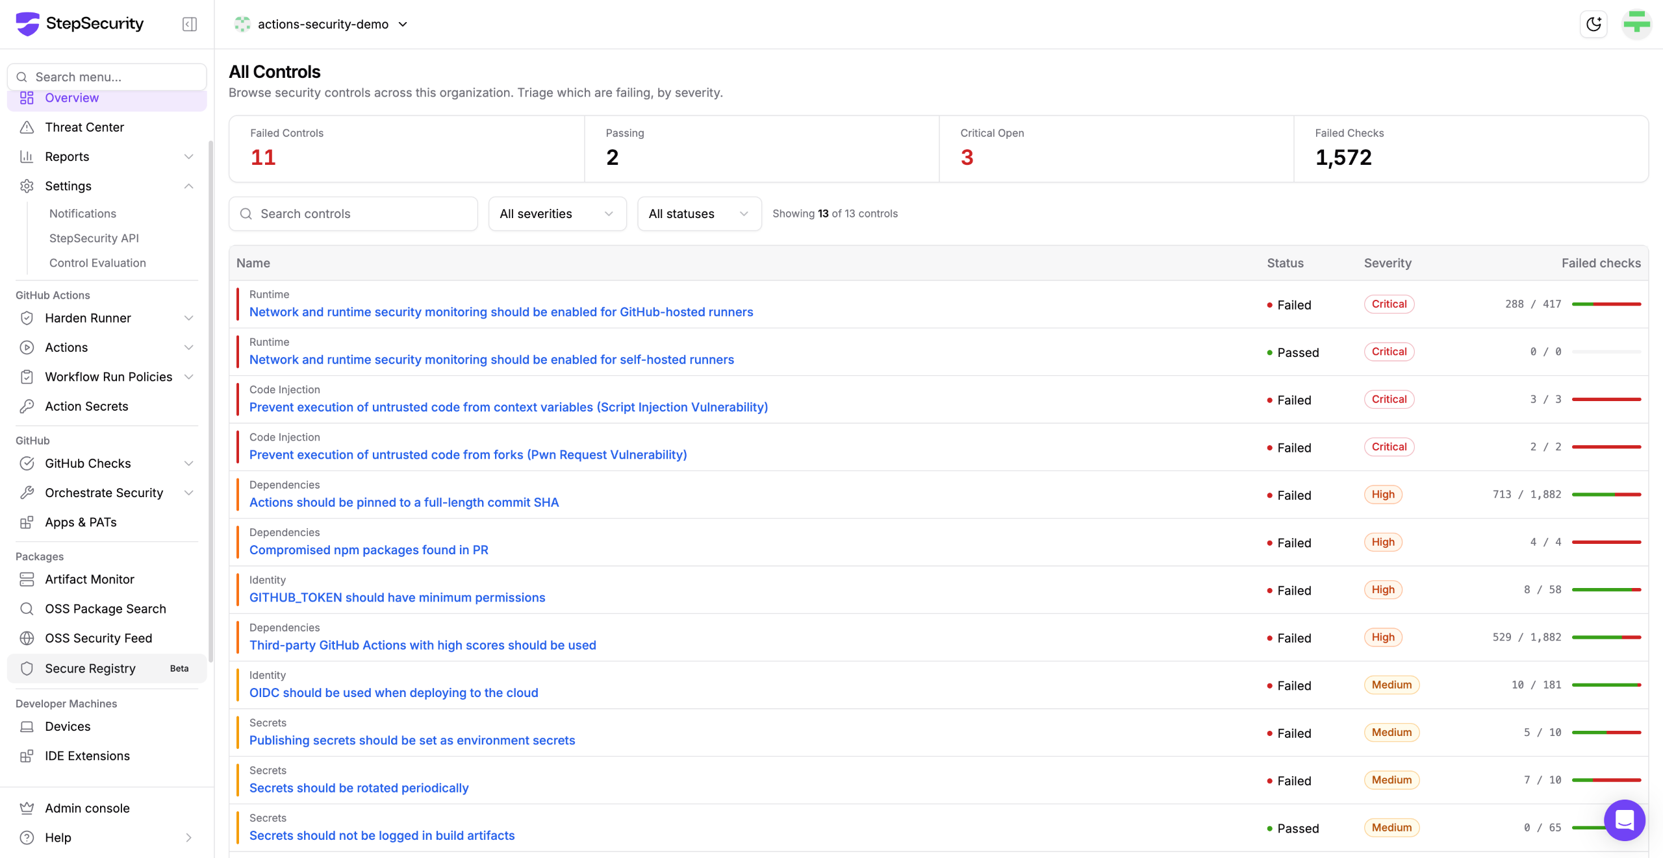Open the actions-security-demo organization dropdown

point(322,24)
